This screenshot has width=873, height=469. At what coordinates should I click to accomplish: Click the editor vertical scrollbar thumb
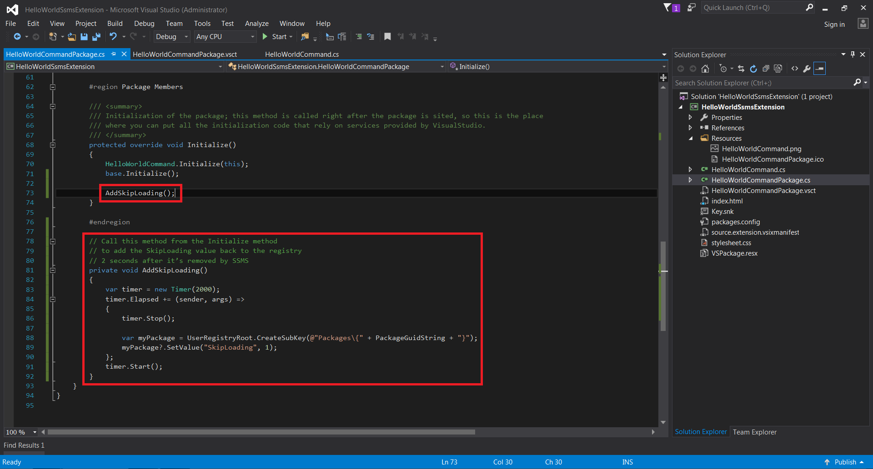(663, 286)
